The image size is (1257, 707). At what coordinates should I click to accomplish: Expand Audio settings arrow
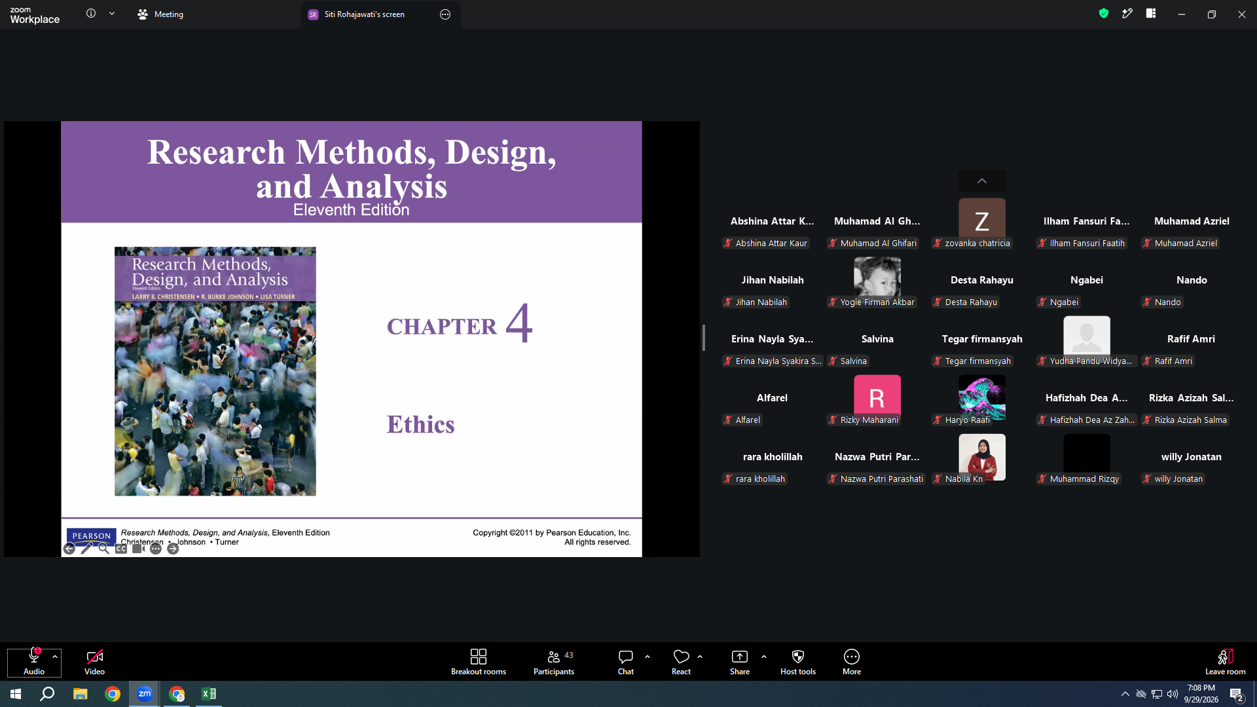click(x=55, y=657)
